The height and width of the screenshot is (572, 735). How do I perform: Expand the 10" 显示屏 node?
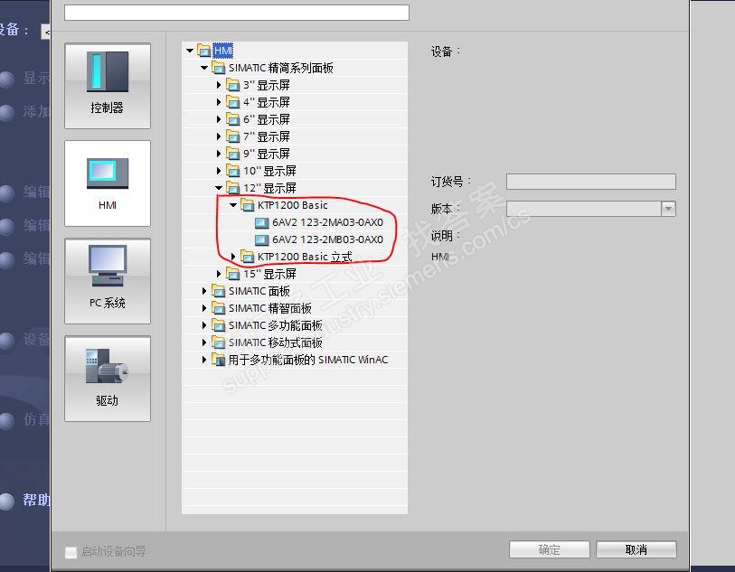[219, 171]
